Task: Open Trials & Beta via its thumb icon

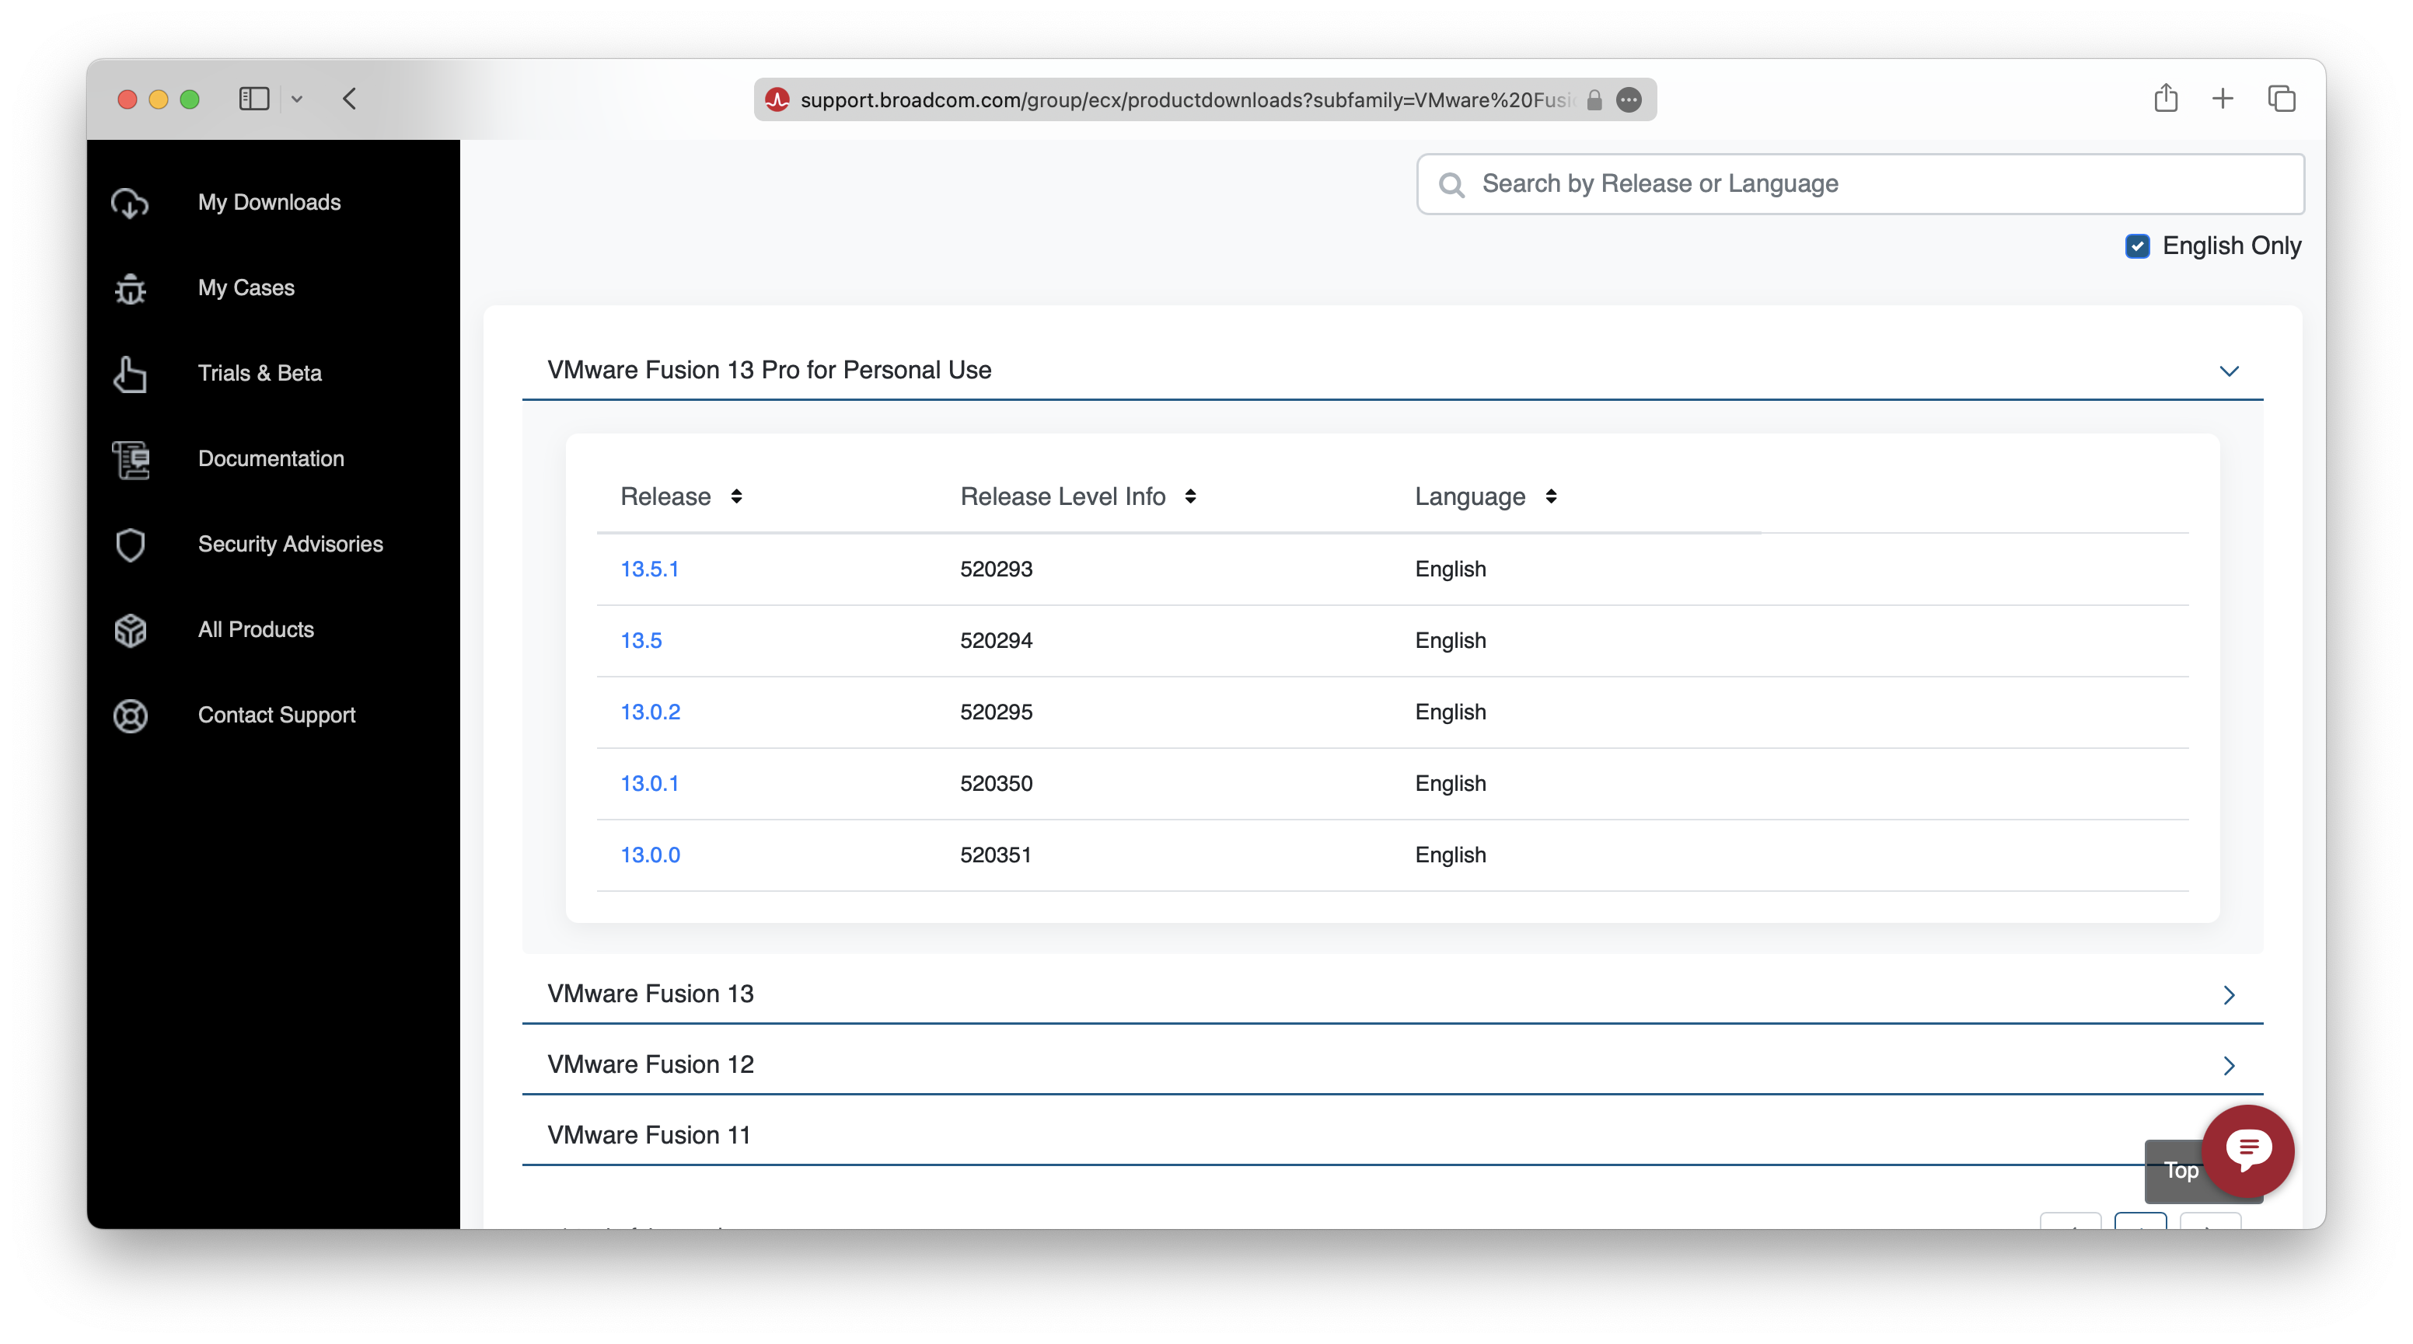Action: coord(129,374)
